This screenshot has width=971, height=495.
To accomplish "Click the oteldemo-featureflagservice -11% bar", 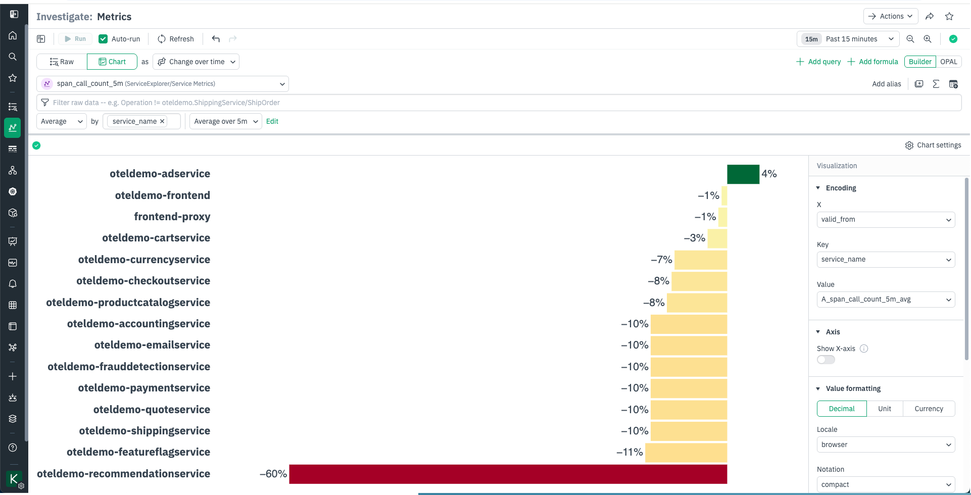I will click(686, 453).
